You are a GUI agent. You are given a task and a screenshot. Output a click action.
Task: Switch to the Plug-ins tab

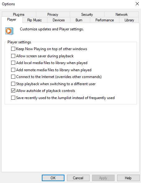tap(19, 15)
